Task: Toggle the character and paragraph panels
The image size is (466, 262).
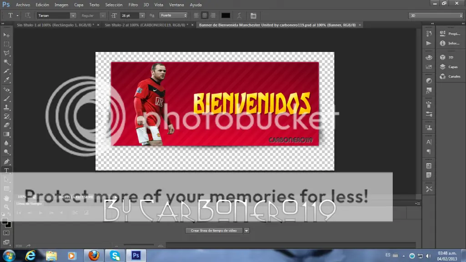Action: coord(253,15)
